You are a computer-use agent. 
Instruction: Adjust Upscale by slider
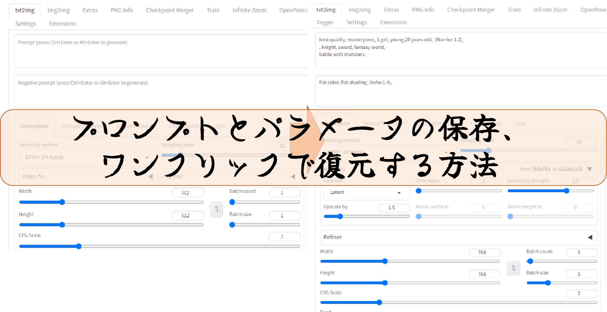pos(366,216)
